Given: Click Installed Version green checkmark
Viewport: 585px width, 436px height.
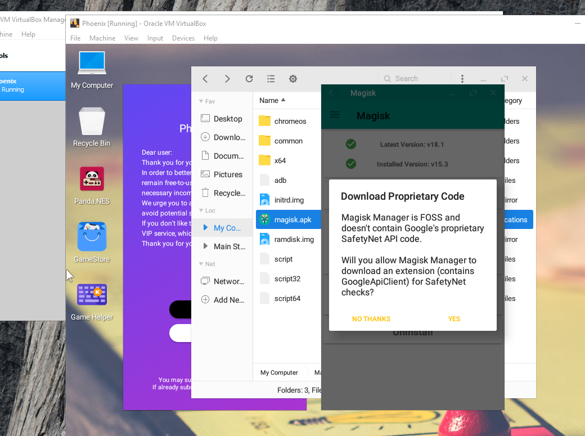Looking at the screenshot, I should click(350, 164).
